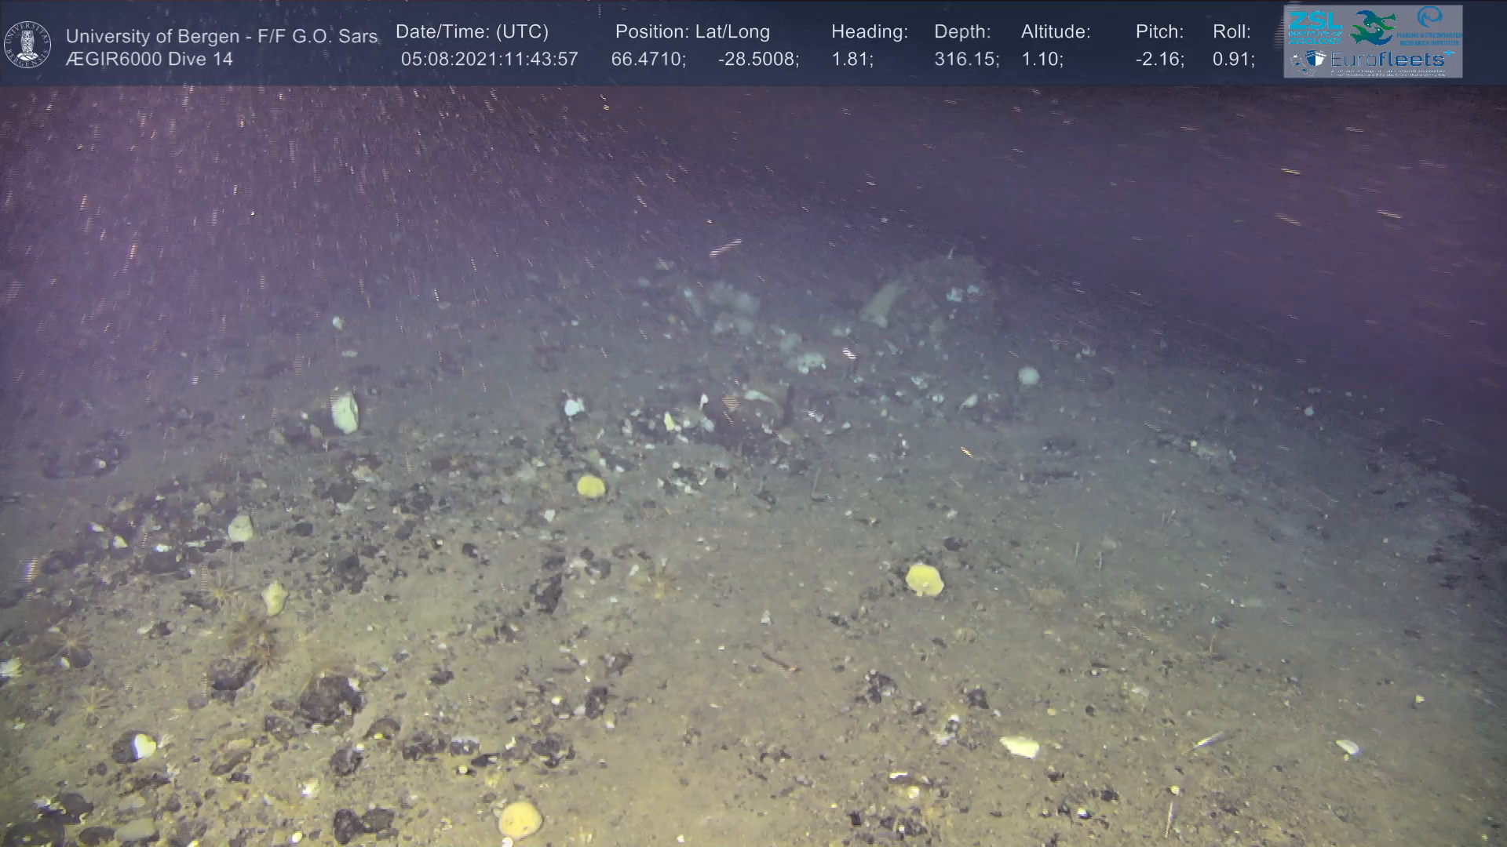Click the 'University of Bergen - F/F G.O. Sars' text
Image resolution: width=1507 pixels, height=847 pixels.
click(221, 36)
